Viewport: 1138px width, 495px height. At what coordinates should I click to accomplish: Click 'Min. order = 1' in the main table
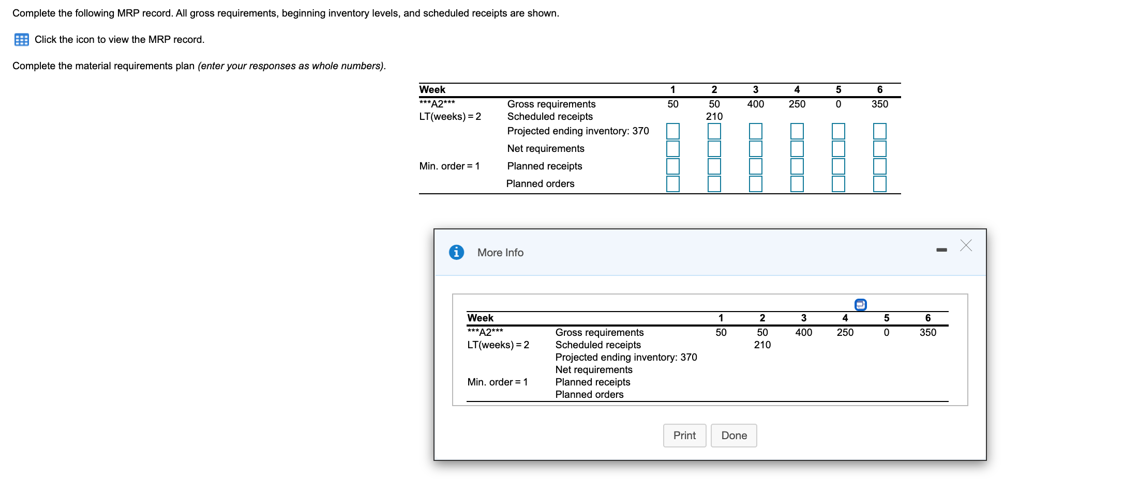(450, 166)
